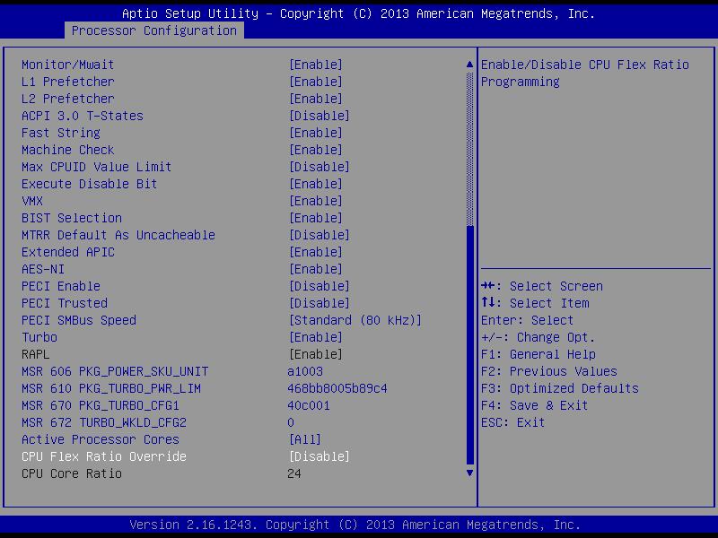Select the AES-NI setting label

(43, 269)
